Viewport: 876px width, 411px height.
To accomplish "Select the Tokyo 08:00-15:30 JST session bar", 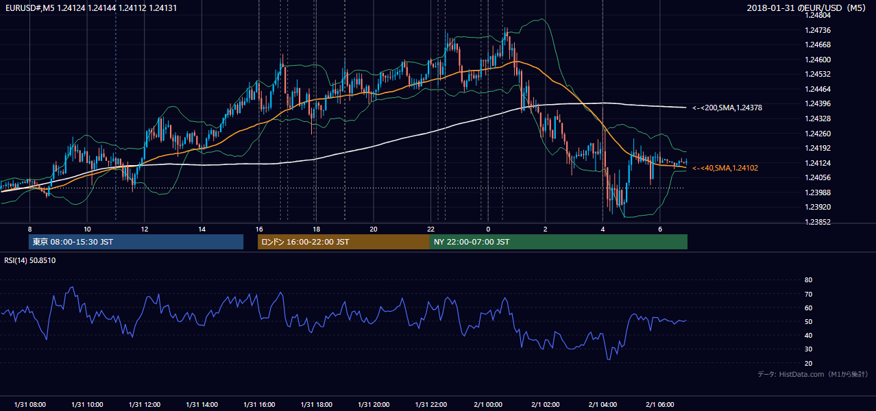I will [x=136, y=242].
